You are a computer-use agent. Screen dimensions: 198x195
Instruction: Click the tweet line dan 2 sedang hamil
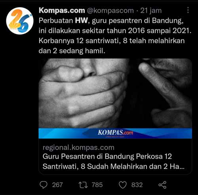point(72,51)
